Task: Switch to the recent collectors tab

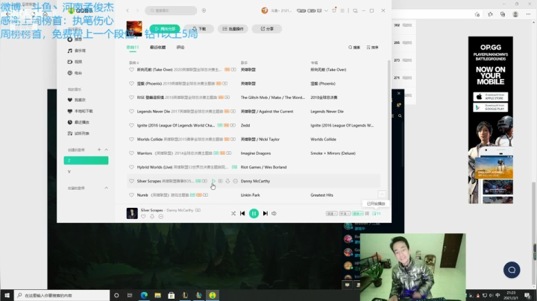Action: [157, 47]
